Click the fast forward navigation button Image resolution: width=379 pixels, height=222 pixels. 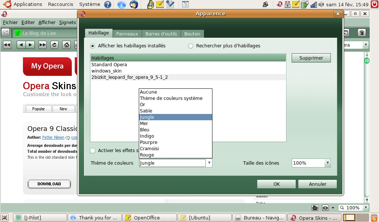click(x=43, y=45)
